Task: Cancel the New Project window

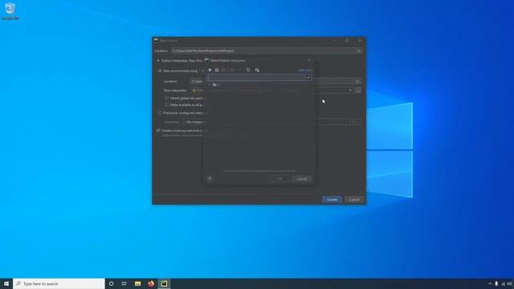Action: click(354, 200)
